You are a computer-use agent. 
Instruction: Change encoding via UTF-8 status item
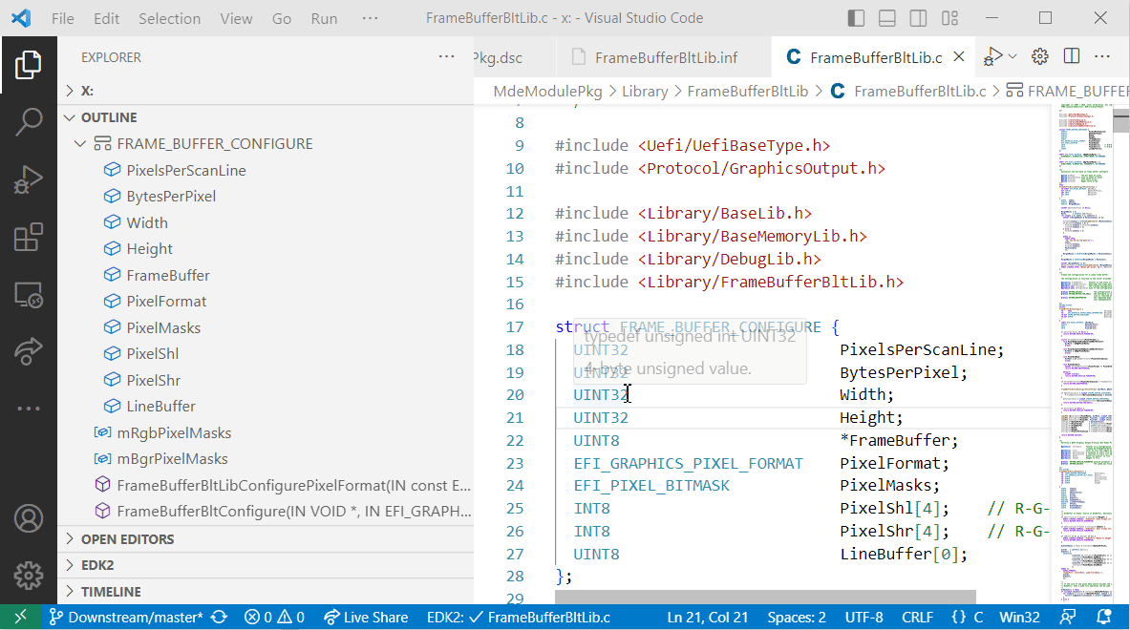point(863,617)
